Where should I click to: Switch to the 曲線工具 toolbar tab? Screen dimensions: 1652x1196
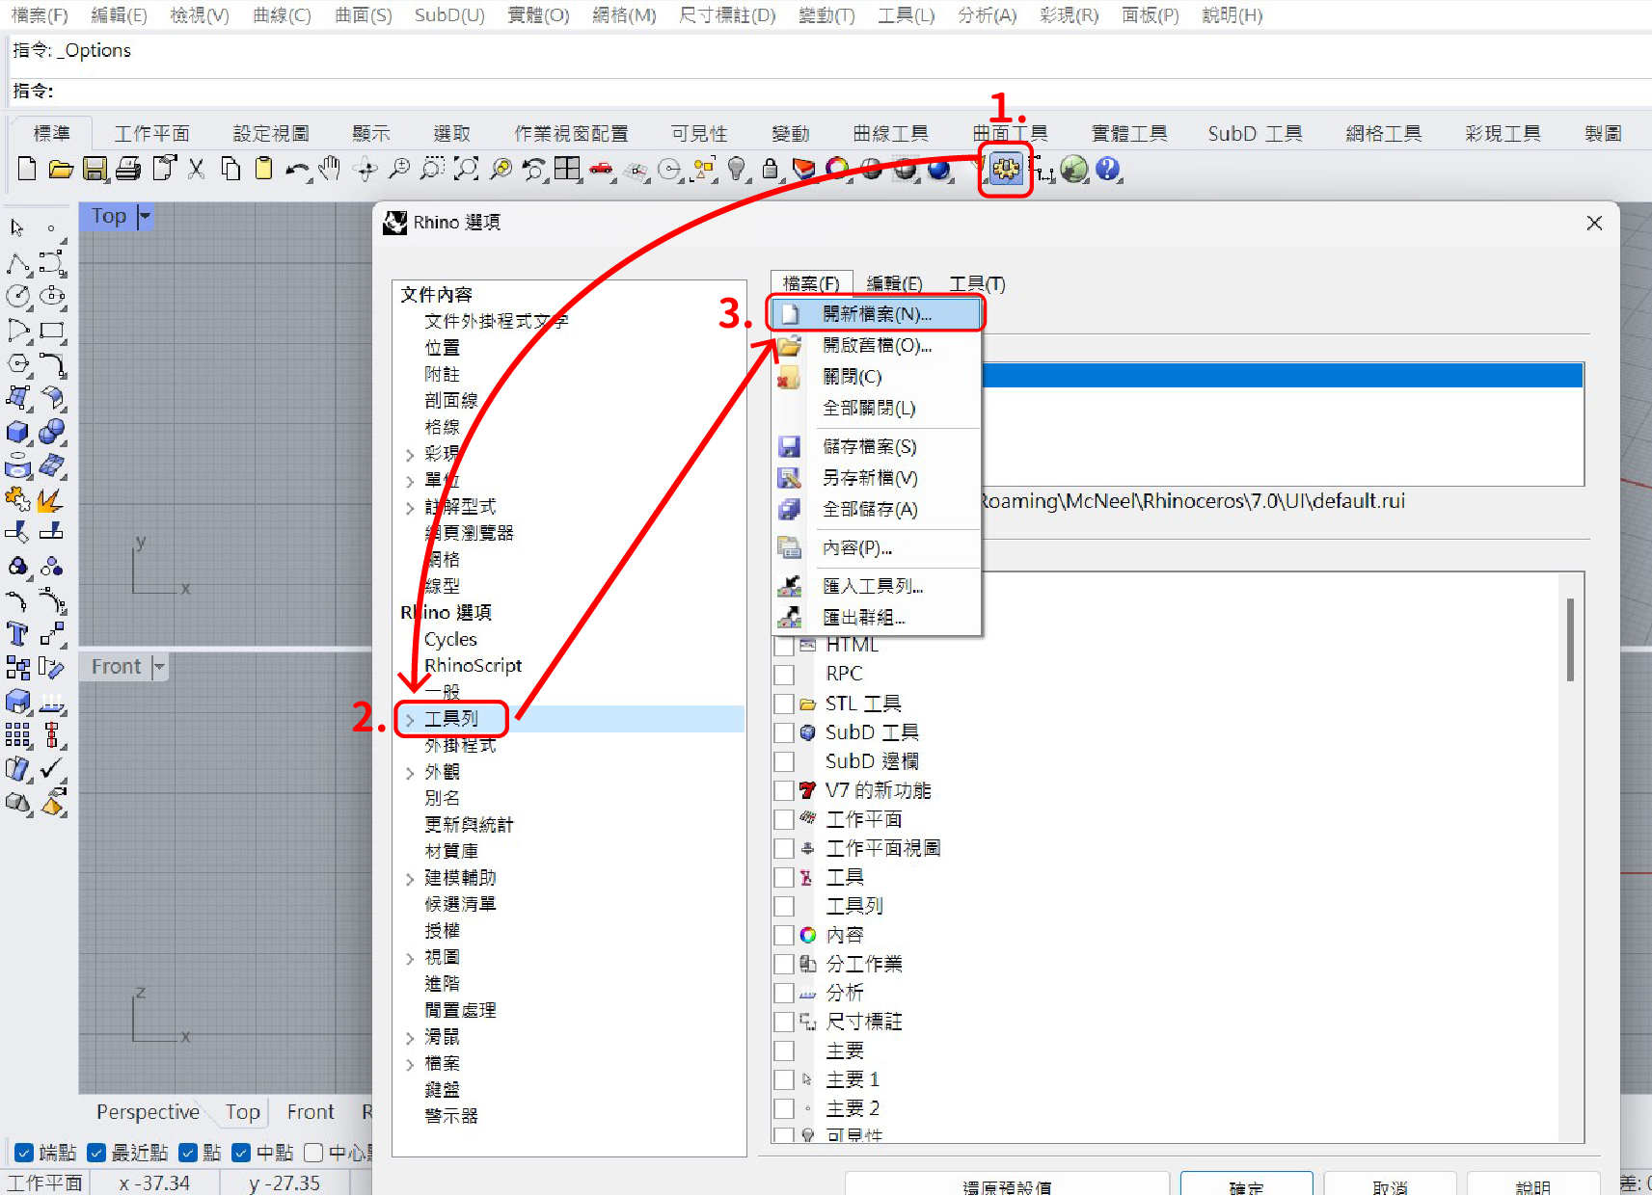coord(890,133)
